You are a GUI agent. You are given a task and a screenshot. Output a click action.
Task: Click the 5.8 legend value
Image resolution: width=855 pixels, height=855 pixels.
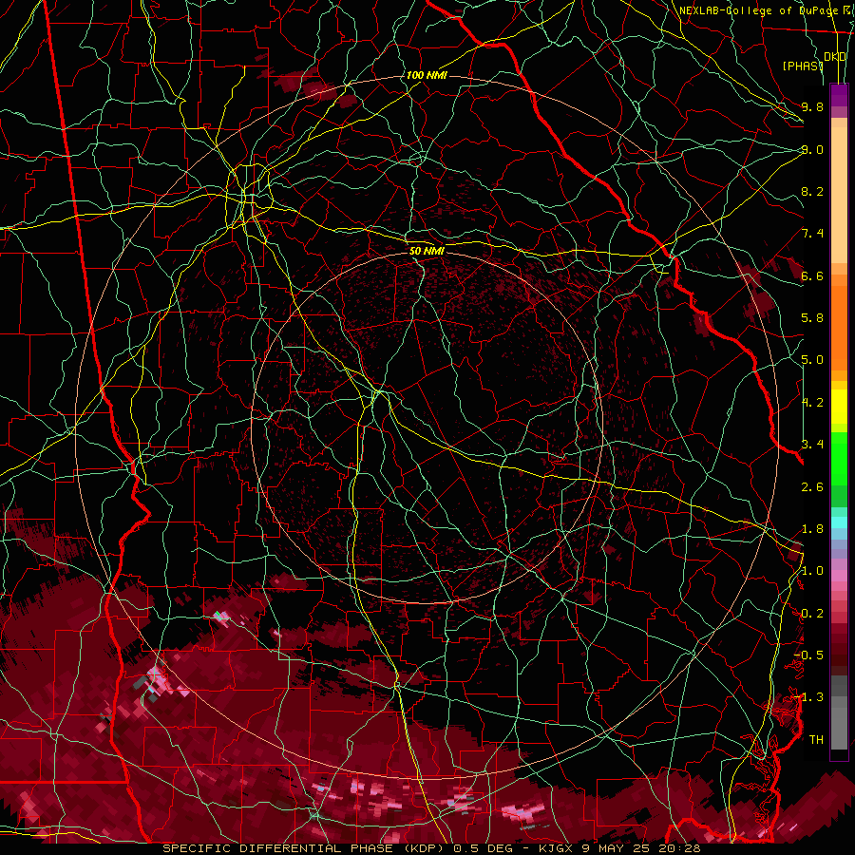(x=812, y=318)
